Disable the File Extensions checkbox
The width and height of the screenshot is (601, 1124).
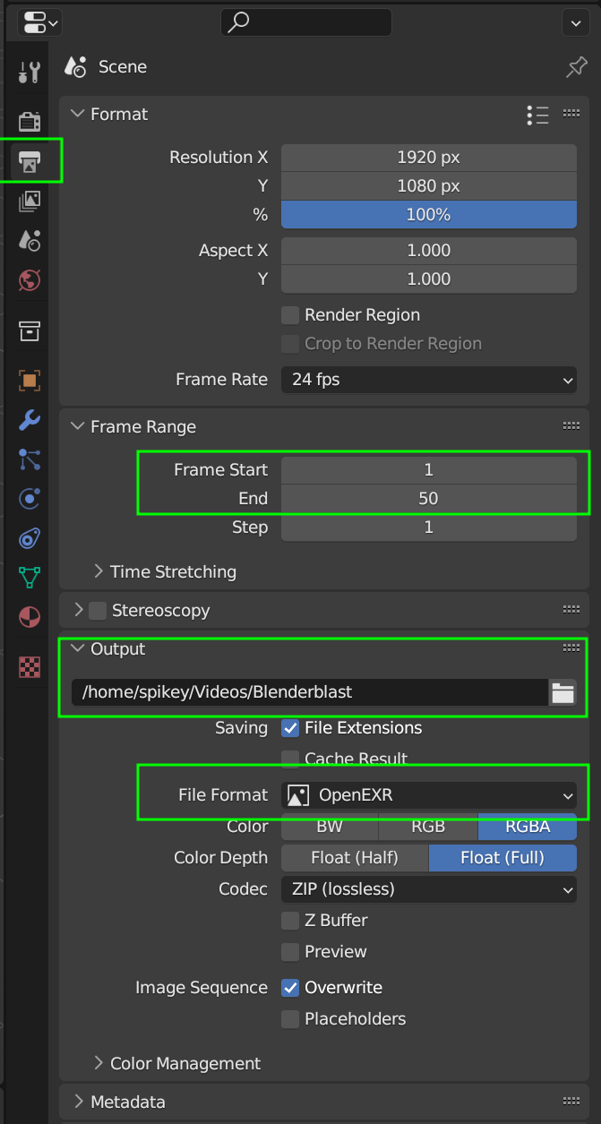point(290,728)
